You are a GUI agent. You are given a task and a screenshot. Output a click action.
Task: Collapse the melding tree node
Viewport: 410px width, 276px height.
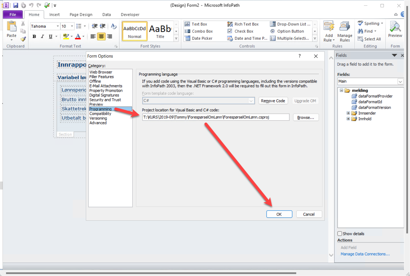click(341, 90)
